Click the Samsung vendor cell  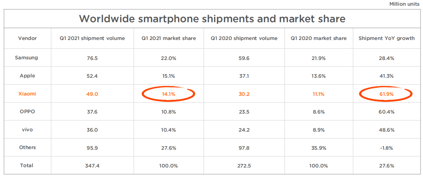point(26,58)
